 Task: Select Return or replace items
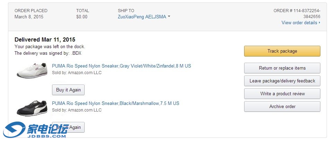click(282, 68)
